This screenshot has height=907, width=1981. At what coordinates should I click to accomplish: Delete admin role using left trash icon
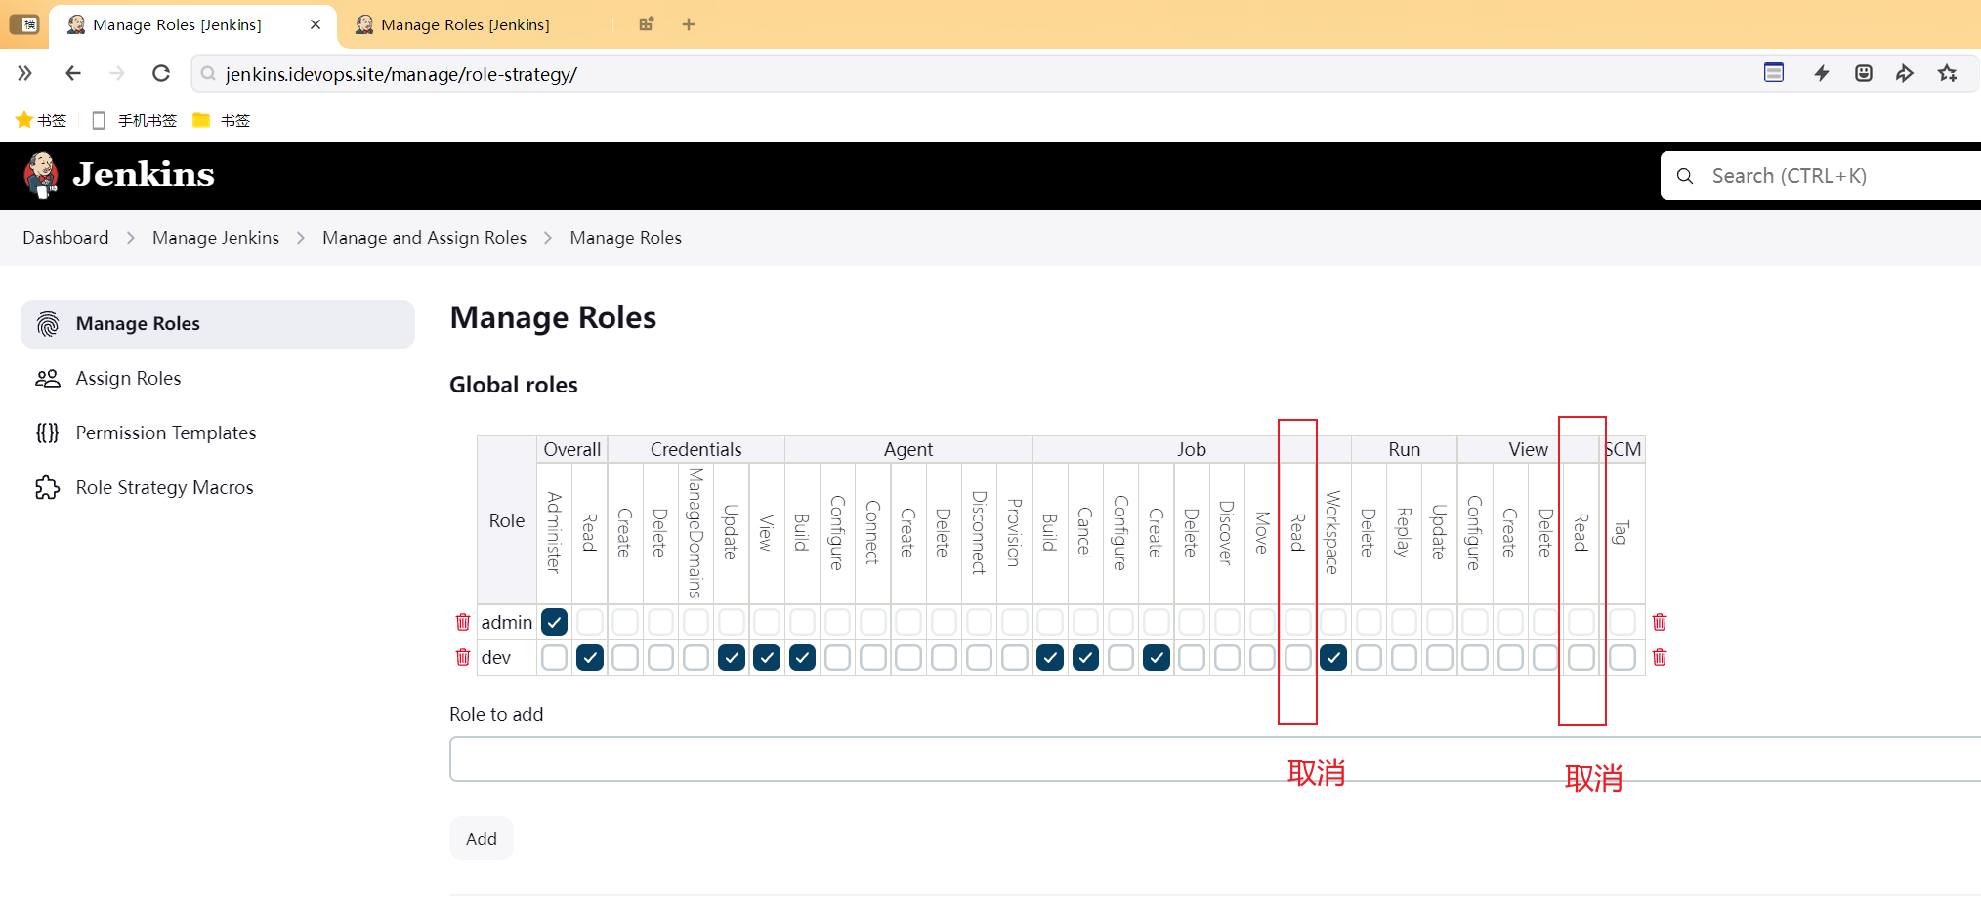click(x=463, y=622)
